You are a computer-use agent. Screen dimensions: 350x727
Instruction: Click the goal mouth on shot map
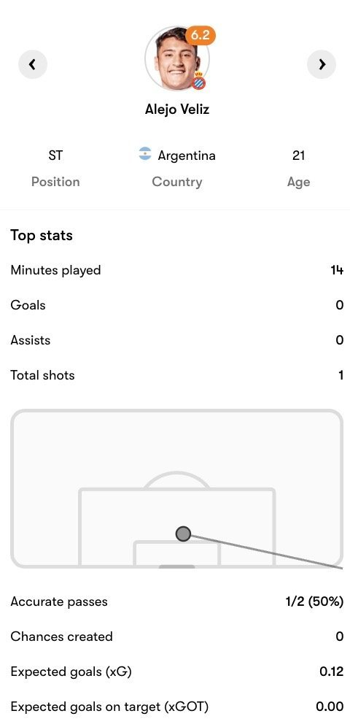pos(177,566)
